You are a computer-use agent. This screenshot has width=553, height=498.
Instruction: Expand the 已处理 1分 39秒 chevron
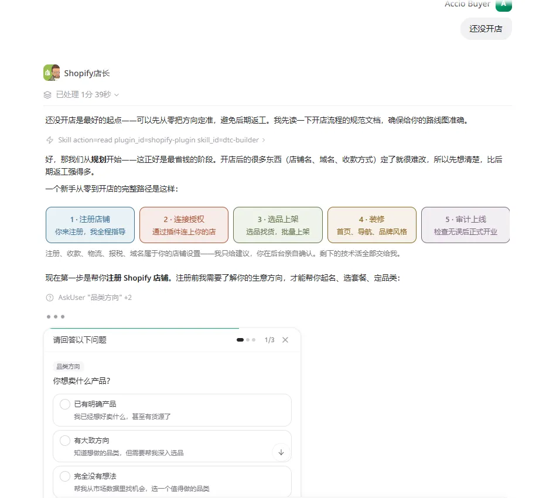(x=117, y=95)
